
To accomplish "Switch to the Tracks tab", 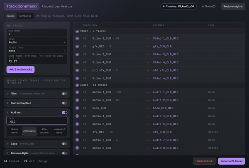I will (11, 16).
